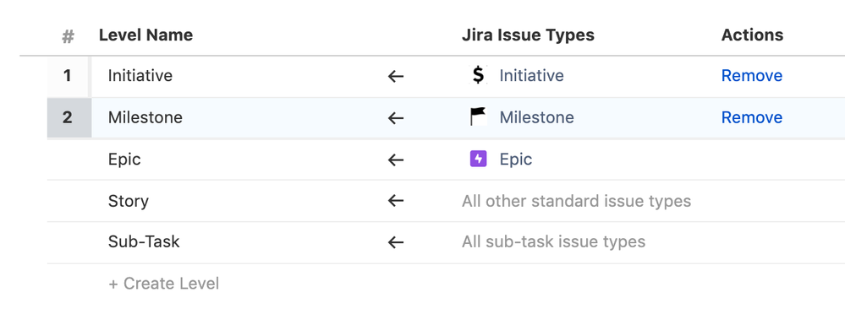Click the left arrow in the Milestone row
Screen dimensions: 845x314
[396, 118]
